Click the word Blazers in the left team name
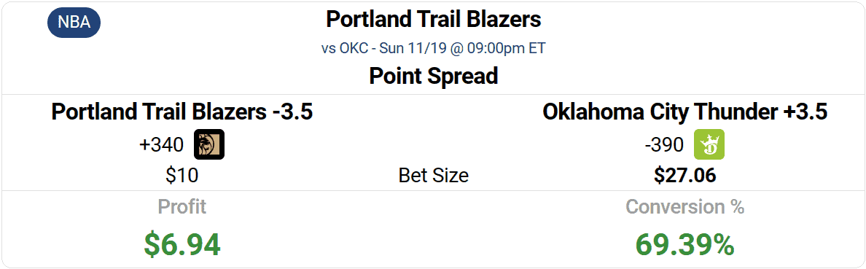 point(233,112)
